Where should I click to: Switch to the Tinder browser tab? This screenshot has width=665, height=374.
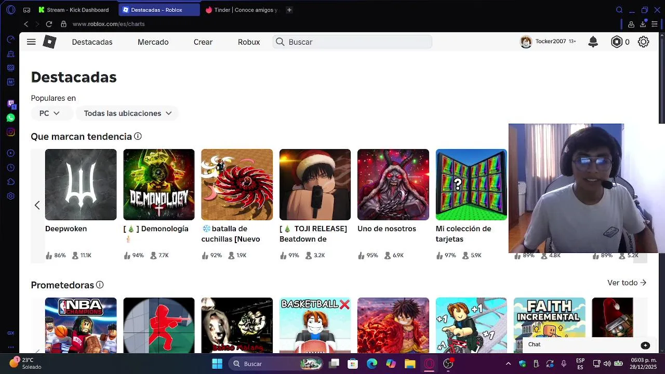pyautogui.click(x=242, y=10)
